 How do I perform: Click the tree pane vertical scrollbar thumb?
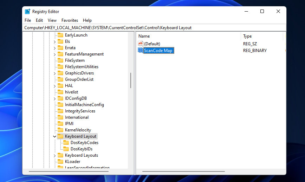click(x=131, y=80)
